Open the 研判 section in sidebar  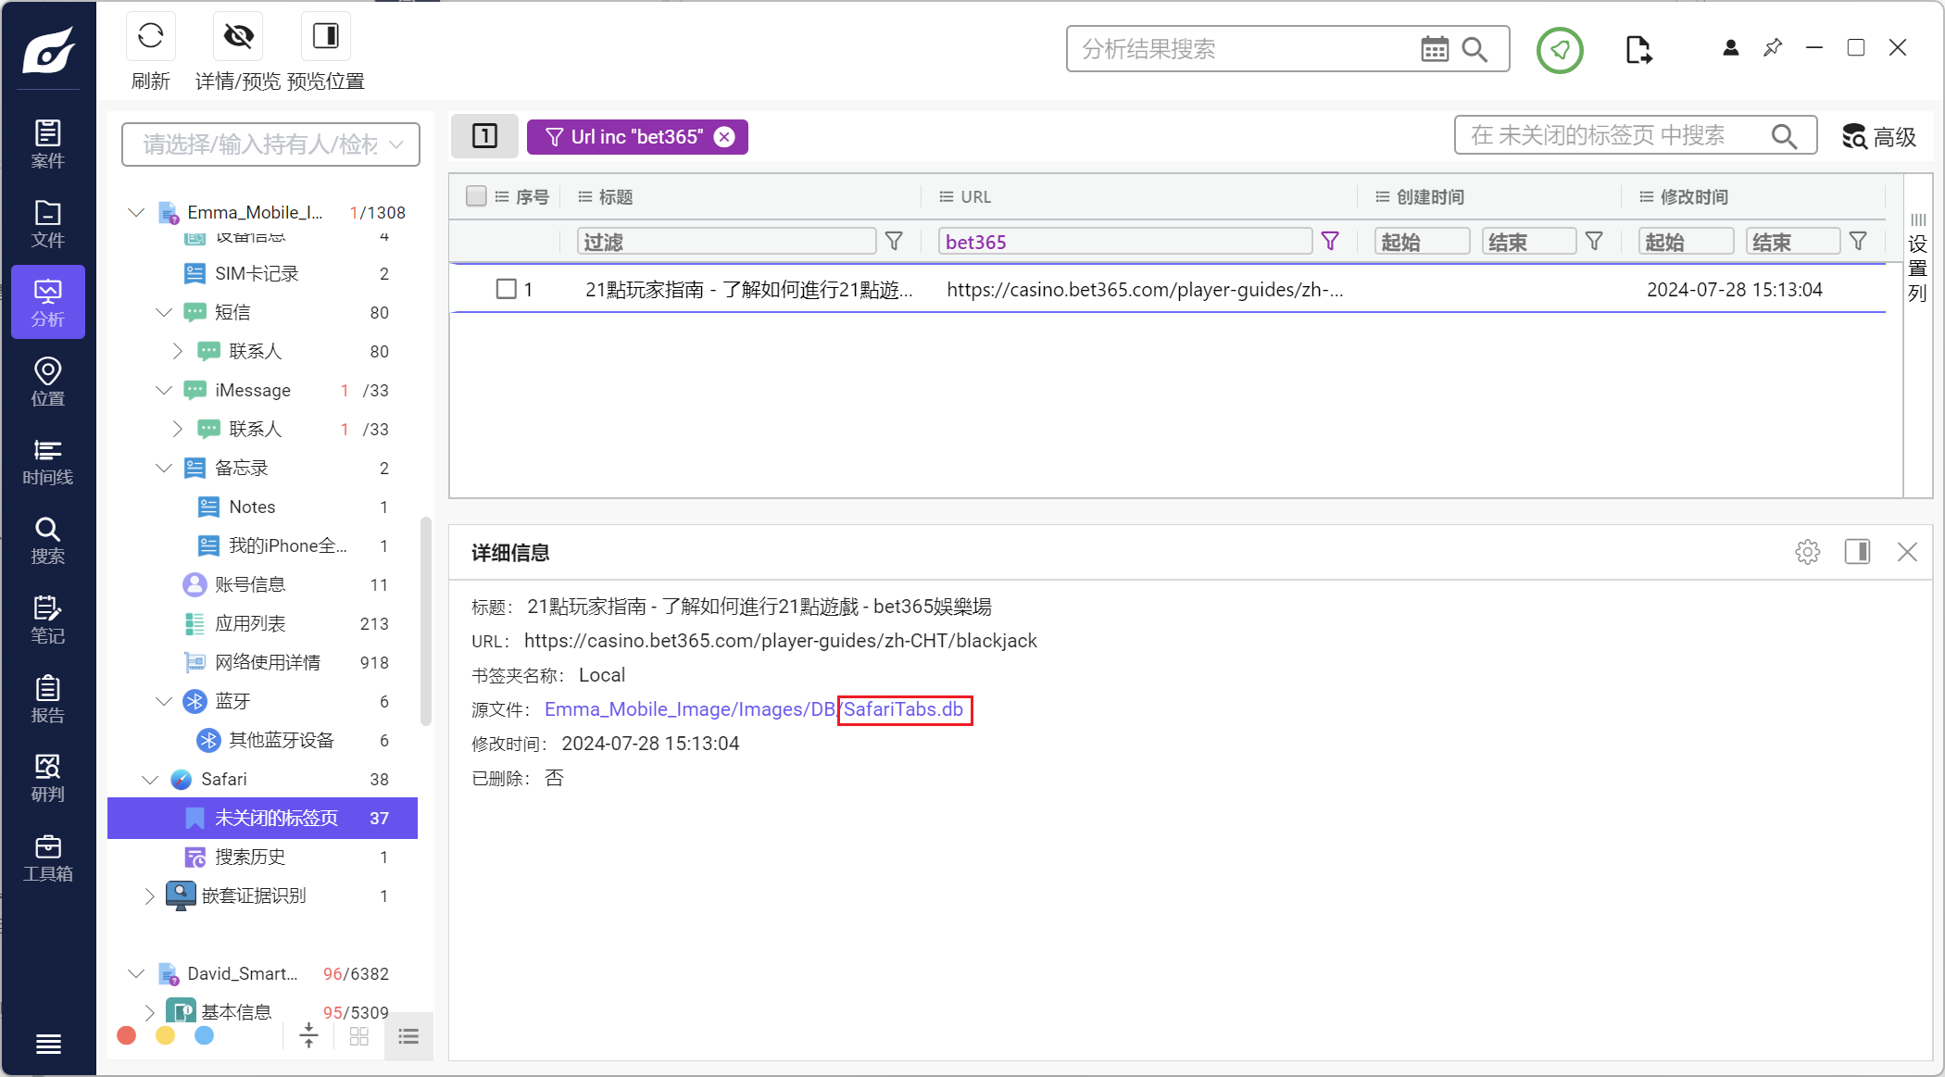(48, 778)
